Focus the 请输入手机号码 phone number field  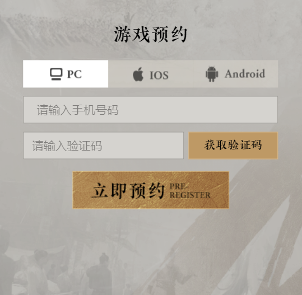150,110
